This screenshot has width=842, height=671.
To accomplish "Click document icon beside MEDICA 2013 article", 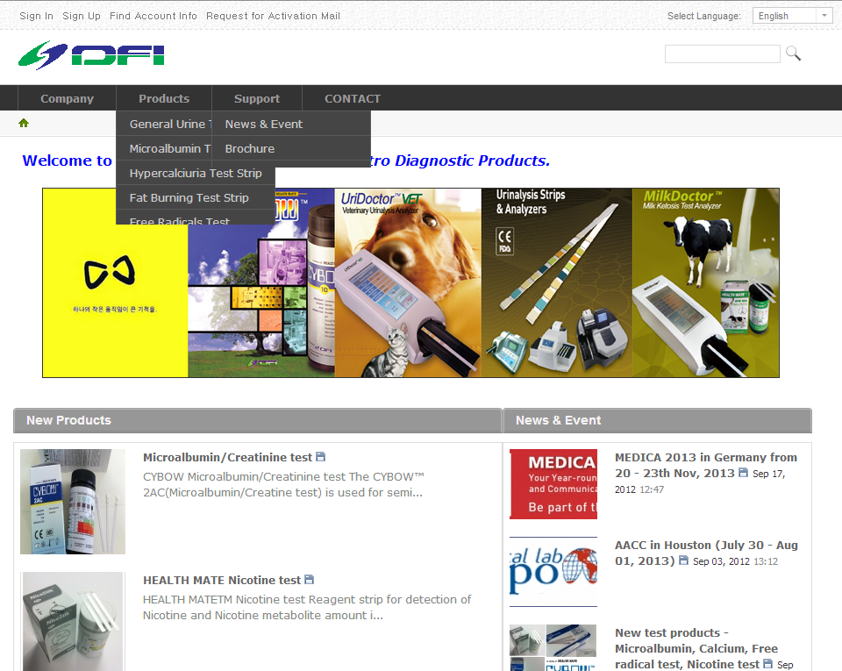I will (x=743, y=473).
